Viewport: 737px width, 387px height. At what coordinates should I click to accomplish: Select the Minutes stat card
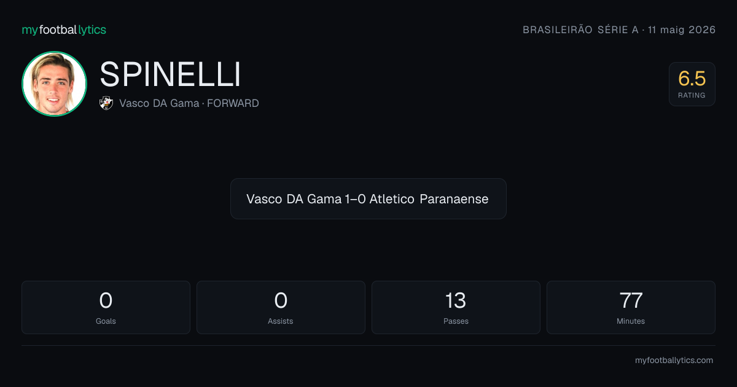click(631, 307)
